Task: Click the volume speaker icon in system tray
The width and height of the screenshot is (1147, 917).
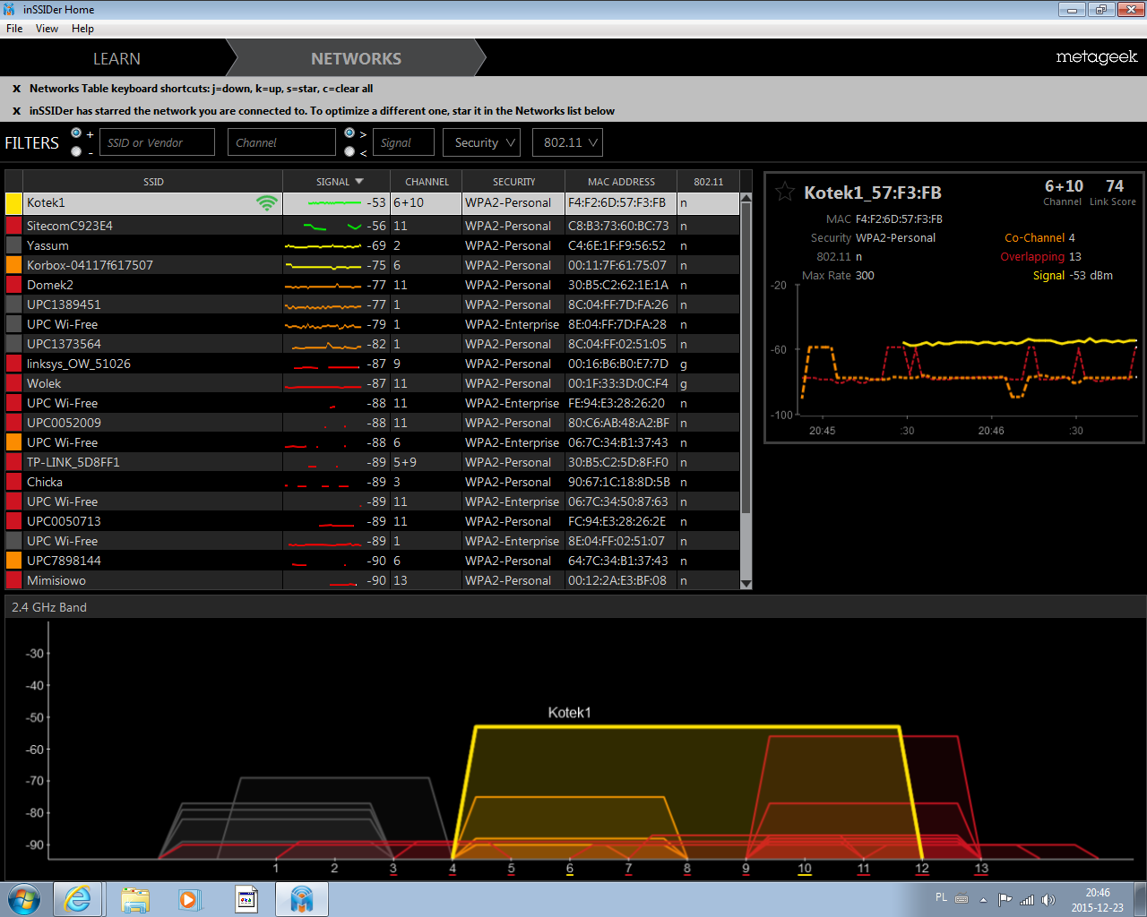Action: coord(1048,899)
